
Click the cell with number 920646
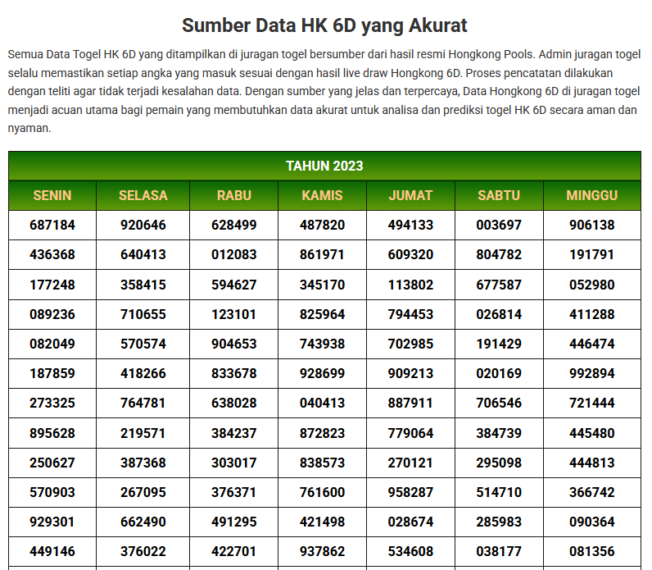pos(143,225)
